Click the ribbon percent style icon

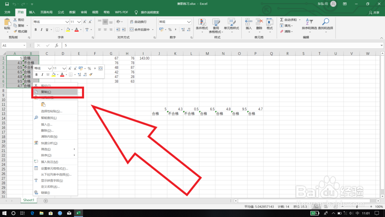pyautogui.click(x=170, y=30)
